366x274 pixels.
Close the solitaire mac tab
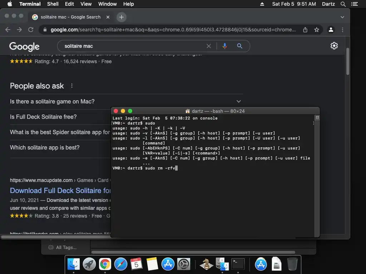tap(108, 17)
